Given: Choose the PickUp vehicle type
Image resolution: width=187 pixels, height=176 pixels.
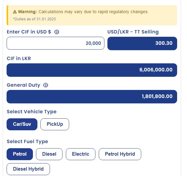Looking at the screenshot, I should pos(55,124).
